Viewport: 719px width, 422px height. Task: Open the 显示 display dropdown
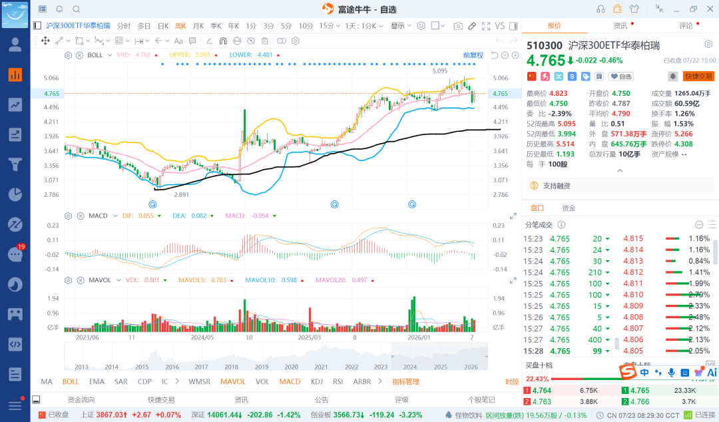pos(401,26)
